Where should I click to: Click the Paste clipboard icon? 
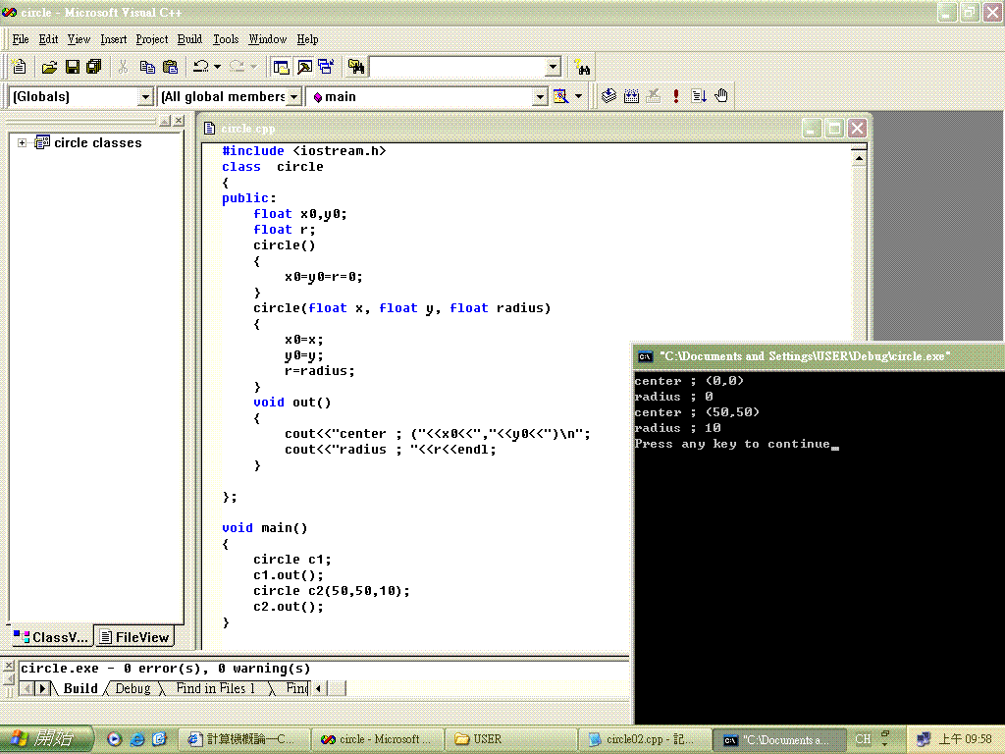(170, 67)
